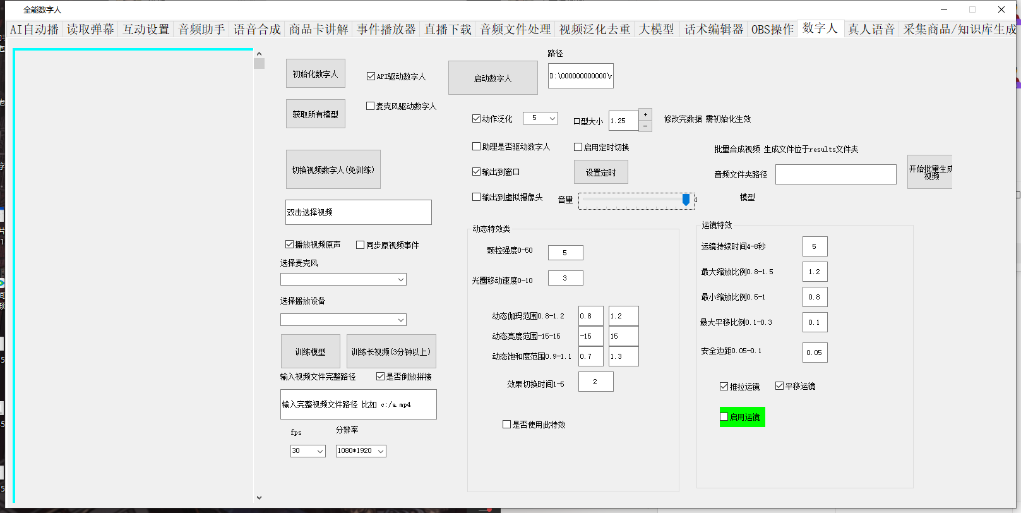Click the 输入完整视频文件路径 text box
Viewport: 1021px width, 513px height.
(x=359, y=404)
